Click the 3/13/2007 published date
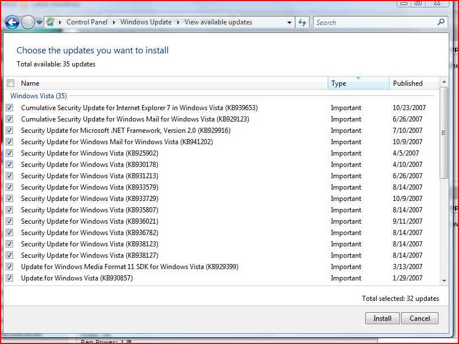This screenshot has width=459, height=344. [x=407, y=266]
